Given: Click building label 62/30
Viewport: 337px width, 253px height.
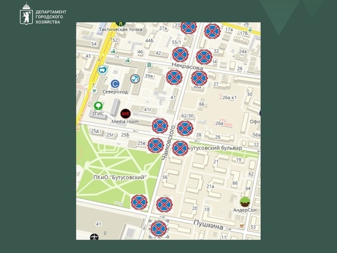Looking at the screenshot, I should coord(187,116).
